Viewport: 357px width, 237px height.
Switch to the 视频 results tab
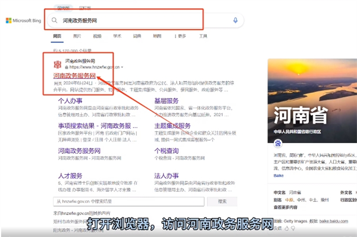pyautogui.click(x=97, y=36)
